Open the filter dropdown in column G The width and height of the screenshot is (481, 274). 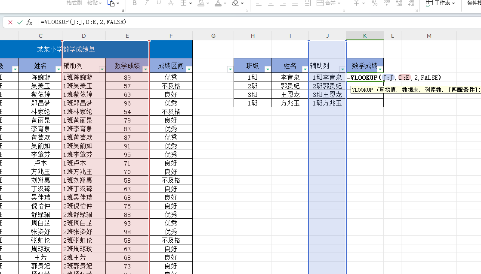[230, 69]
